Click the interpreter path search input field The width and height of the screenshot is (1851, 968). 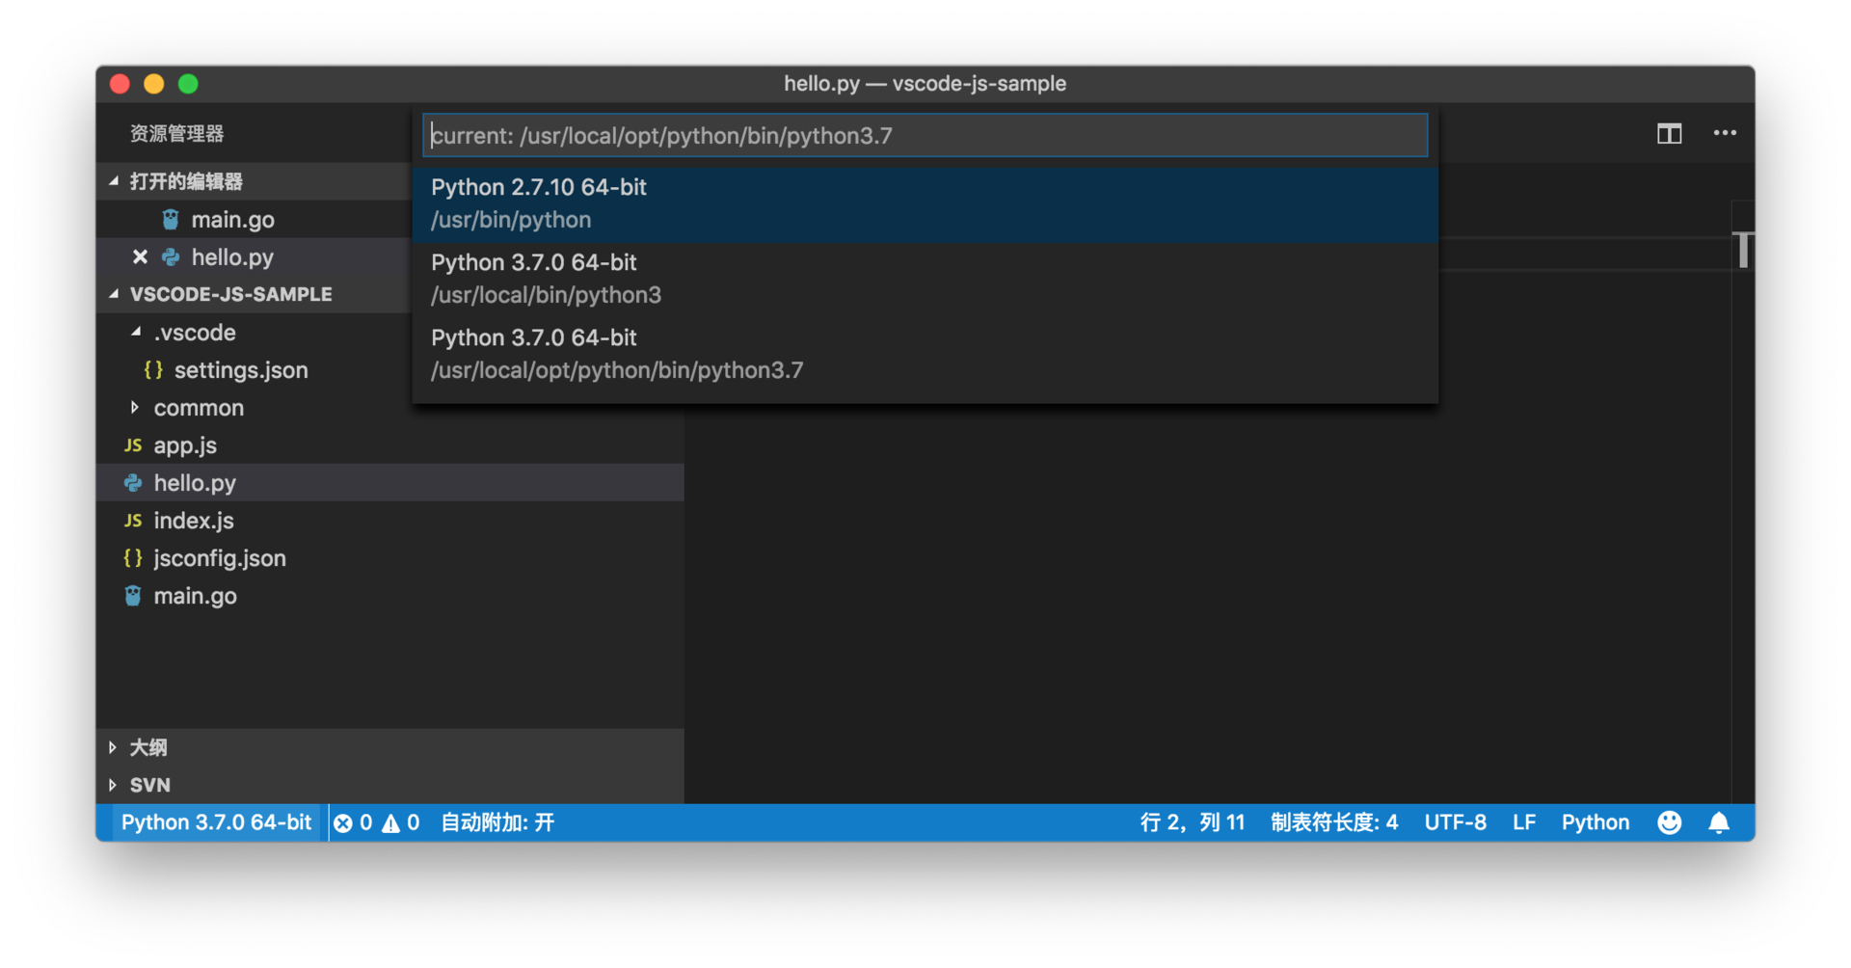point(925,135)
